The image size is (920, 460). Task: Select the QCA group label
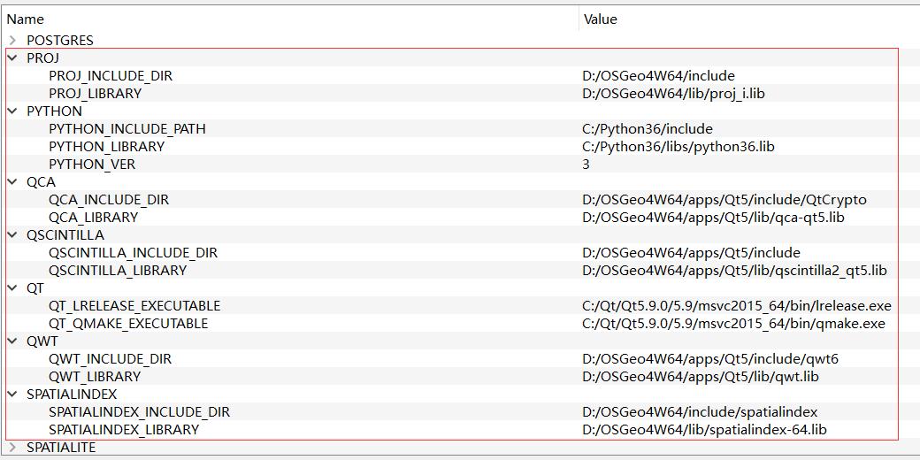pyautogui.click(x=41, y=181)
